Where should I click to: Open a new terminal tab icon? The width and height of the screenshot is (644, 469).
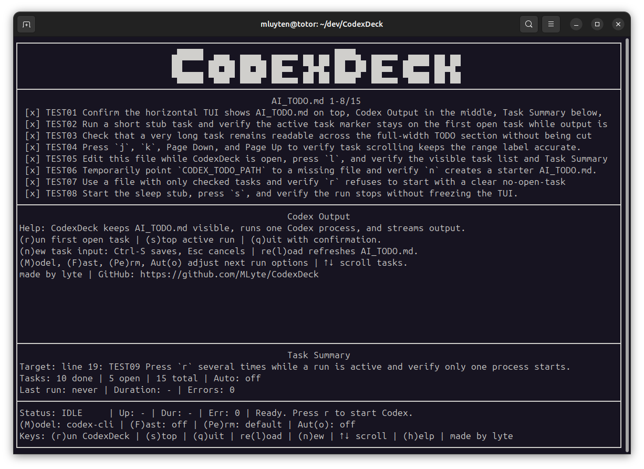click(x=26, y=24)
